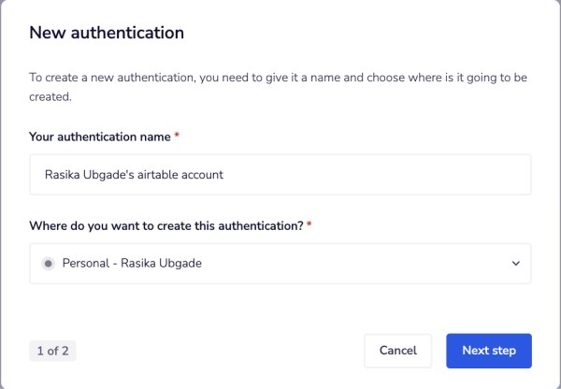Click the word "Rasika" in the name field
The height and width of the screenshot is (389, 561).
click(65, 175)
